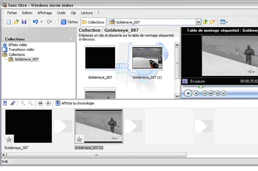Create a new collection folder
Viewport: 258px width, 171px height.
212,22
